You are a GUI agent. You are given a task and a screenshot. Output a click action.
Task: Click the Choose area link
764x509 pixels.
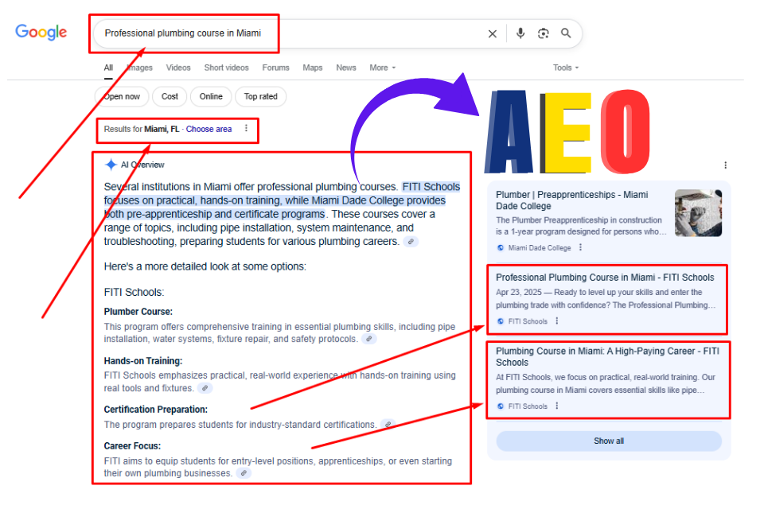[x=209, y=129]
